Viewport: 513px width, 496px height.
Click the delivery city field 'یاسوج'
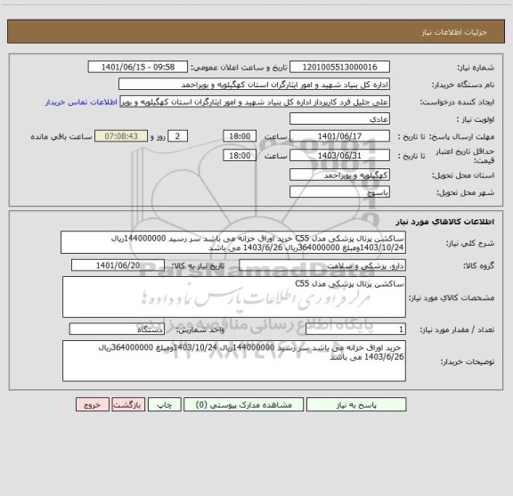click(x=339, y=191)
